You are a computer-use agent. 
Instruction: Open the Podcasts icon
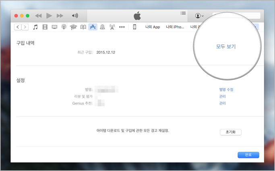[x=64, y=27]
